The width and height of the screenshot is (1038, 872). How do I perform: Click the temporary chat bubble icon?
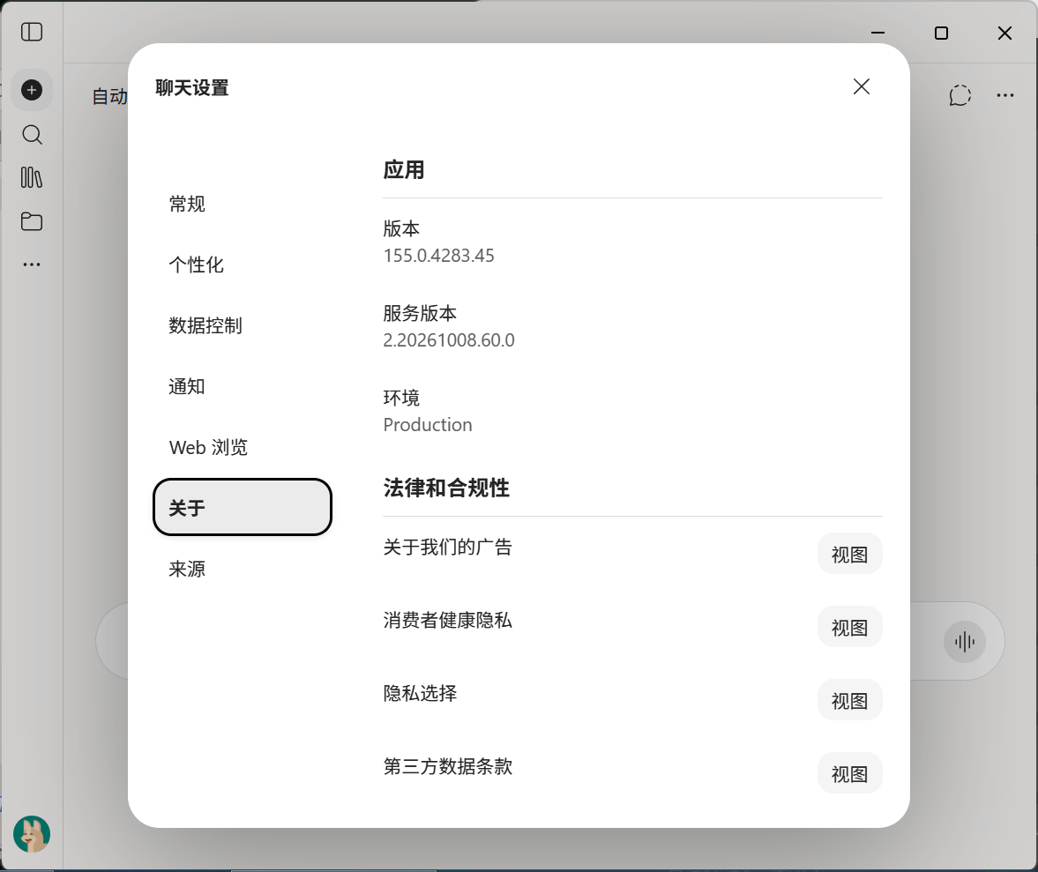point(960,96)
